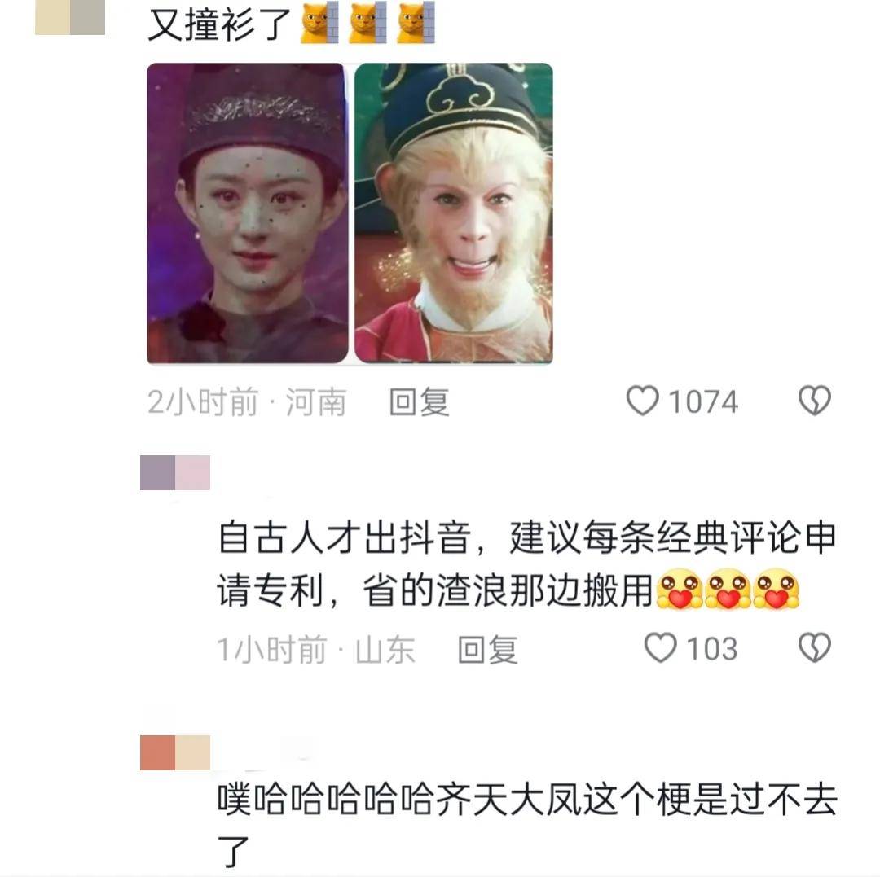Viewport: 880px width, 877px height.
Task: Click the 1小时前 · 山东 timestamp
Action: coord(316,649)
